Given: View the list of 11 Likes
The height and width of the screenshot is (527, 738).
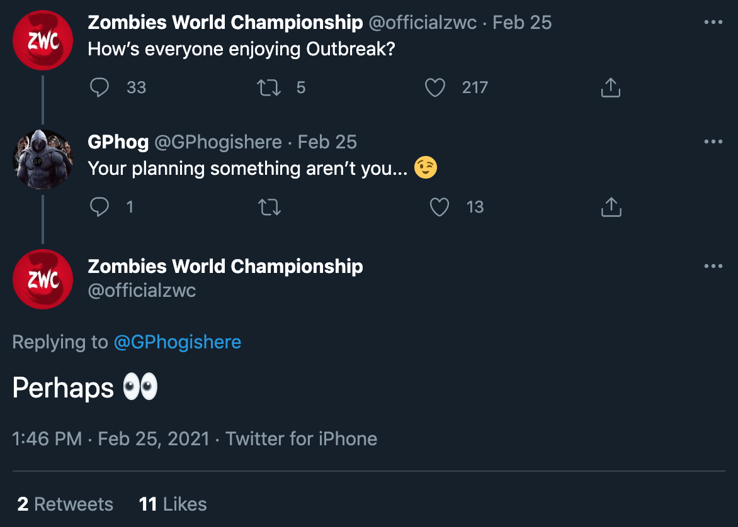Looking at the screenshot, I should 173,504.
